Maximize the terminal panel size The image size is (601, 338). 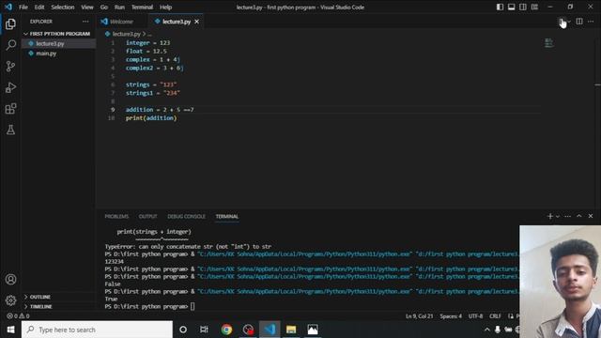(x=579, y=216)
